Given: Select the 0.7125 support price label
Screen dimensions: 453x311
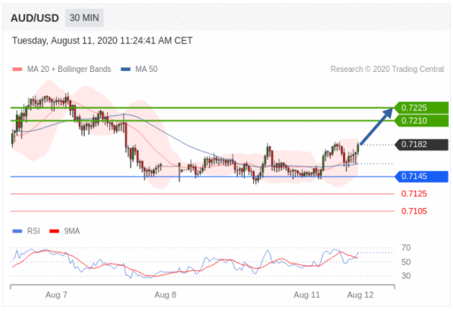Looking at the screenshot, I should [x=414, y=194].
